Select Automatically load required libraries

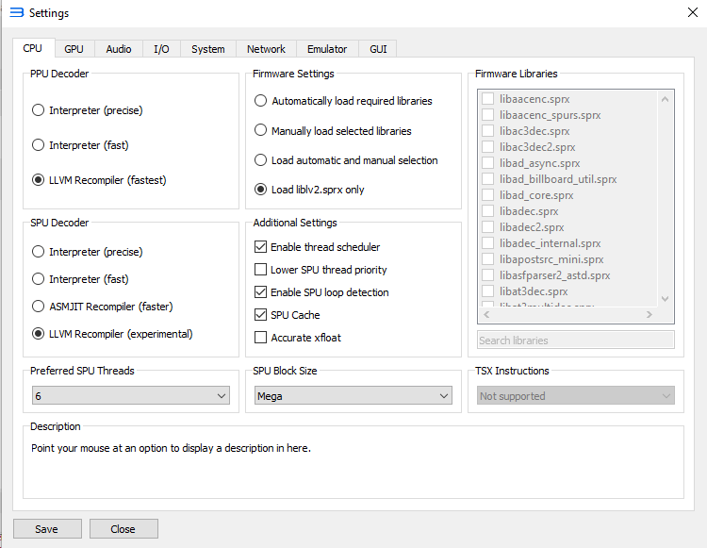click(x=260, y=101)
